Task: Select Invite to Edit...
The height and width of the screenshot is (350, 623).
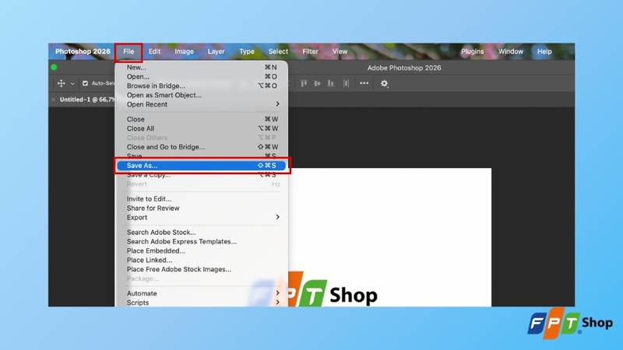Action: [x=202, y=199]
